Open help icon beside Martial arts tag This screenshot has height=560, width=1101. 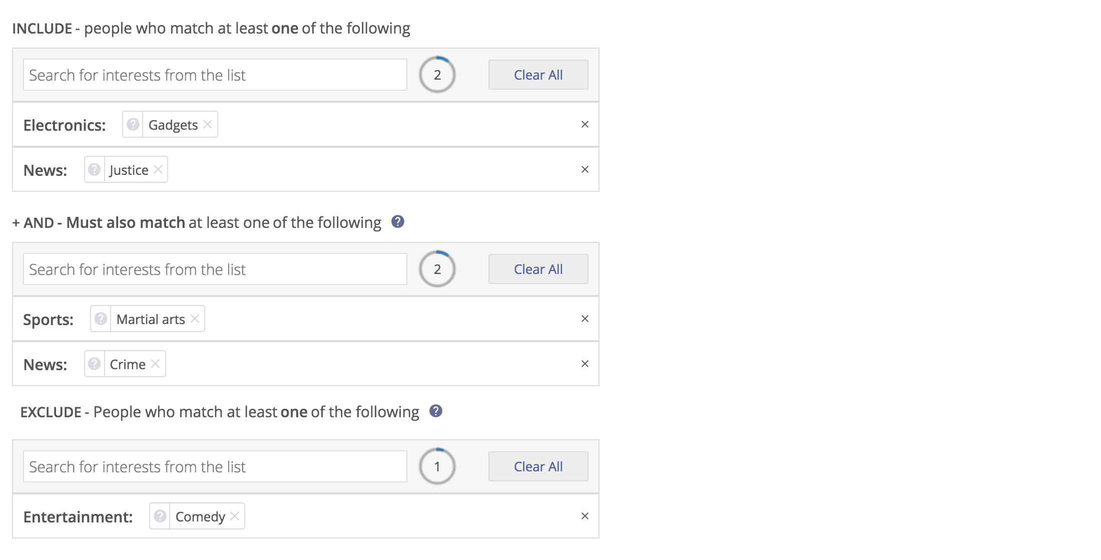[x=101, y=319]
